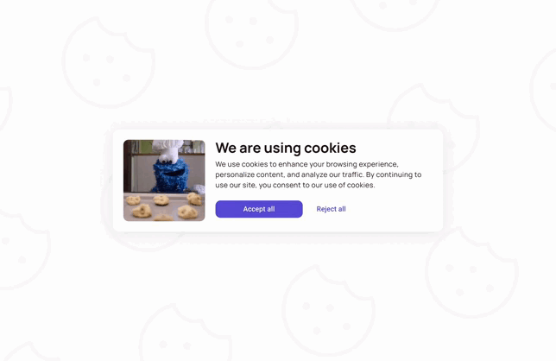556x361 pixels.
Task: Choose the Reject all link
Action: point(331,209)
